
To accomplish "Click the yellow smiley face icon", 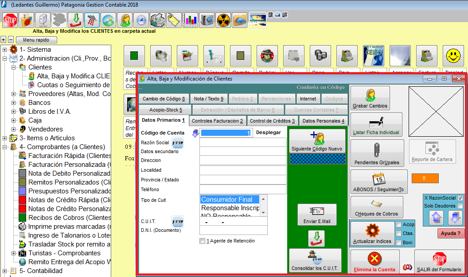I will click(453, 56).
